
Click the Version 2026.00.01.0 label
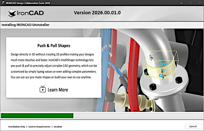(97, 13)
